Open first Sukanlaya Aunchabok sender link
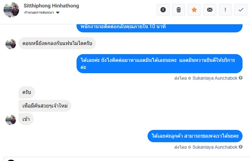This screenshot has width=250, height=161. pyautogui.click(x=215, y=78)
